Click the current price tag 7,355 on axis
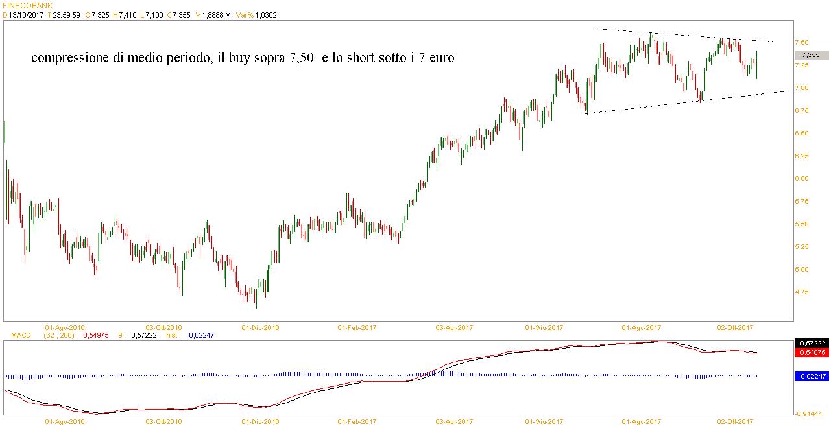The height and width of the screenshot is (433, 829). pyautogui.click(x=811, y=55)
